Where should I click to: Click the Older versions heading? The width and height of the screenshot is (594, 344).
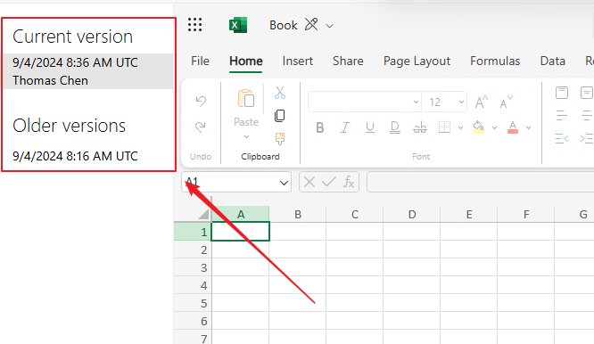[69, 126]
